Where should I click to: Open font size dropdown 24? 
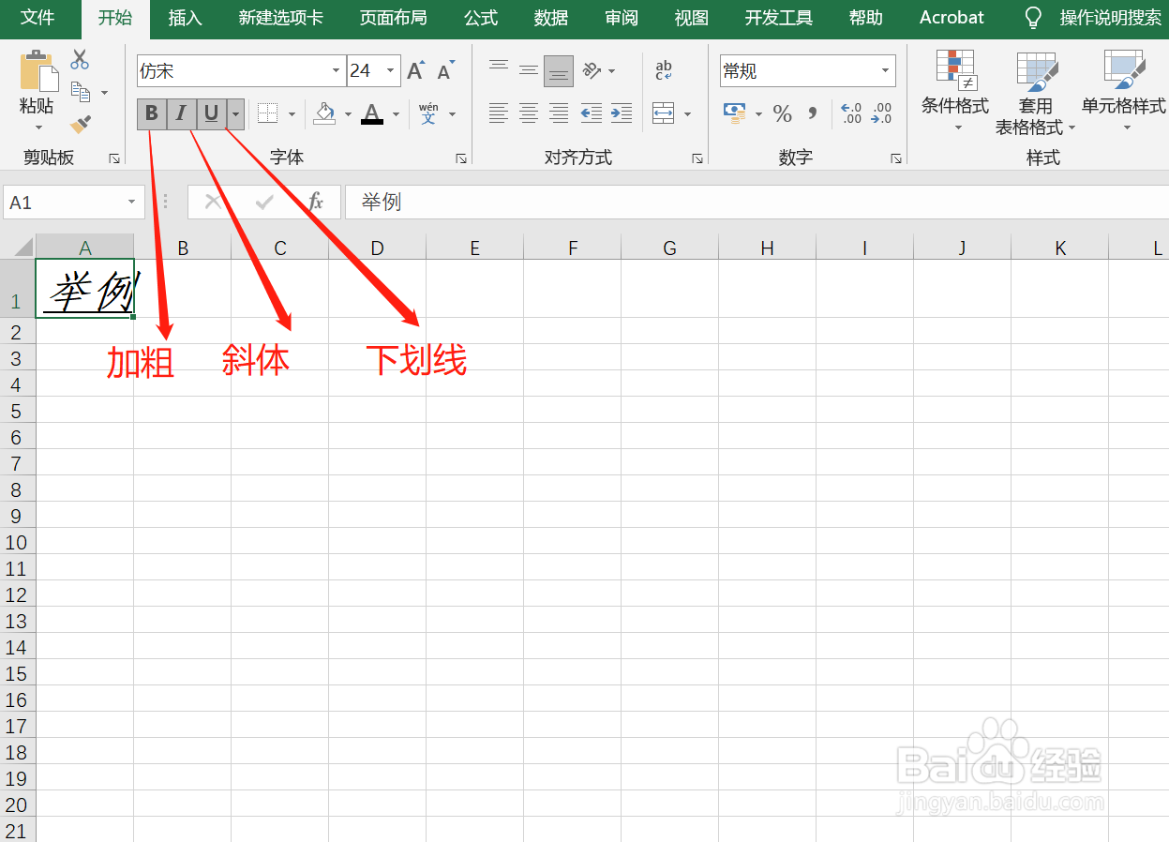click(391, 71)
